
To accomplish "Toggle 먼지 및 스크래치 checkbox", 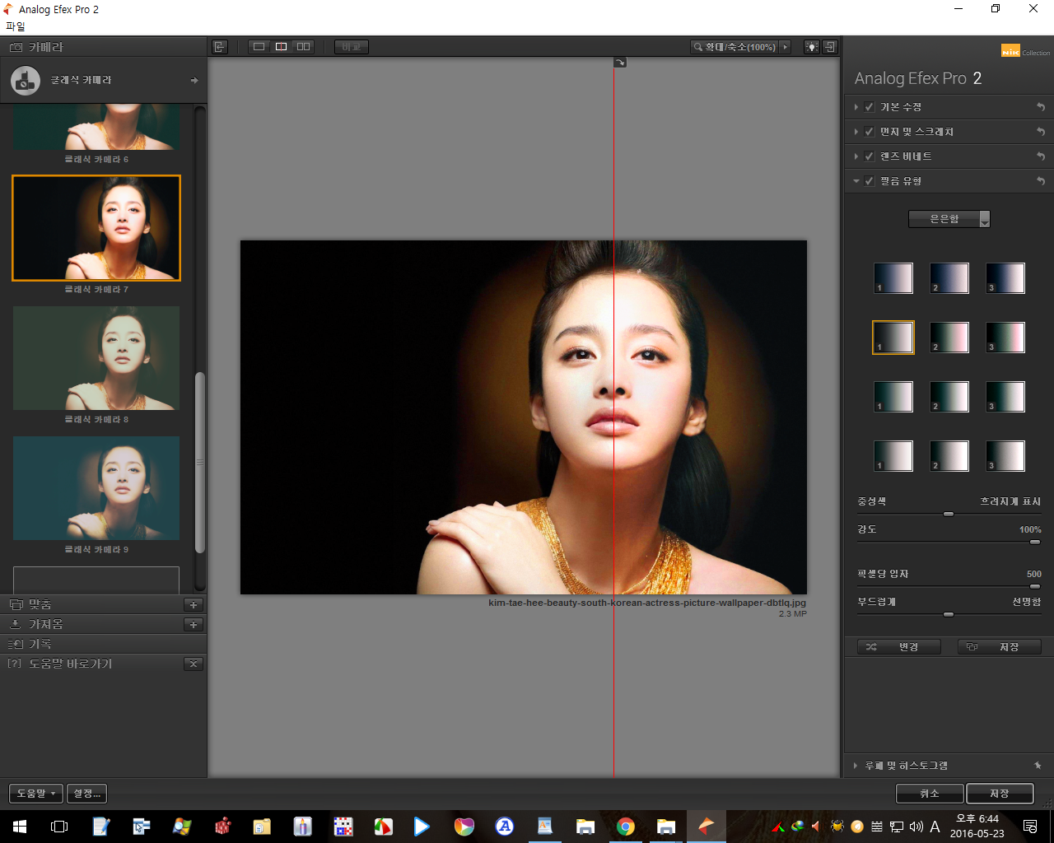I will click(869, 132).
